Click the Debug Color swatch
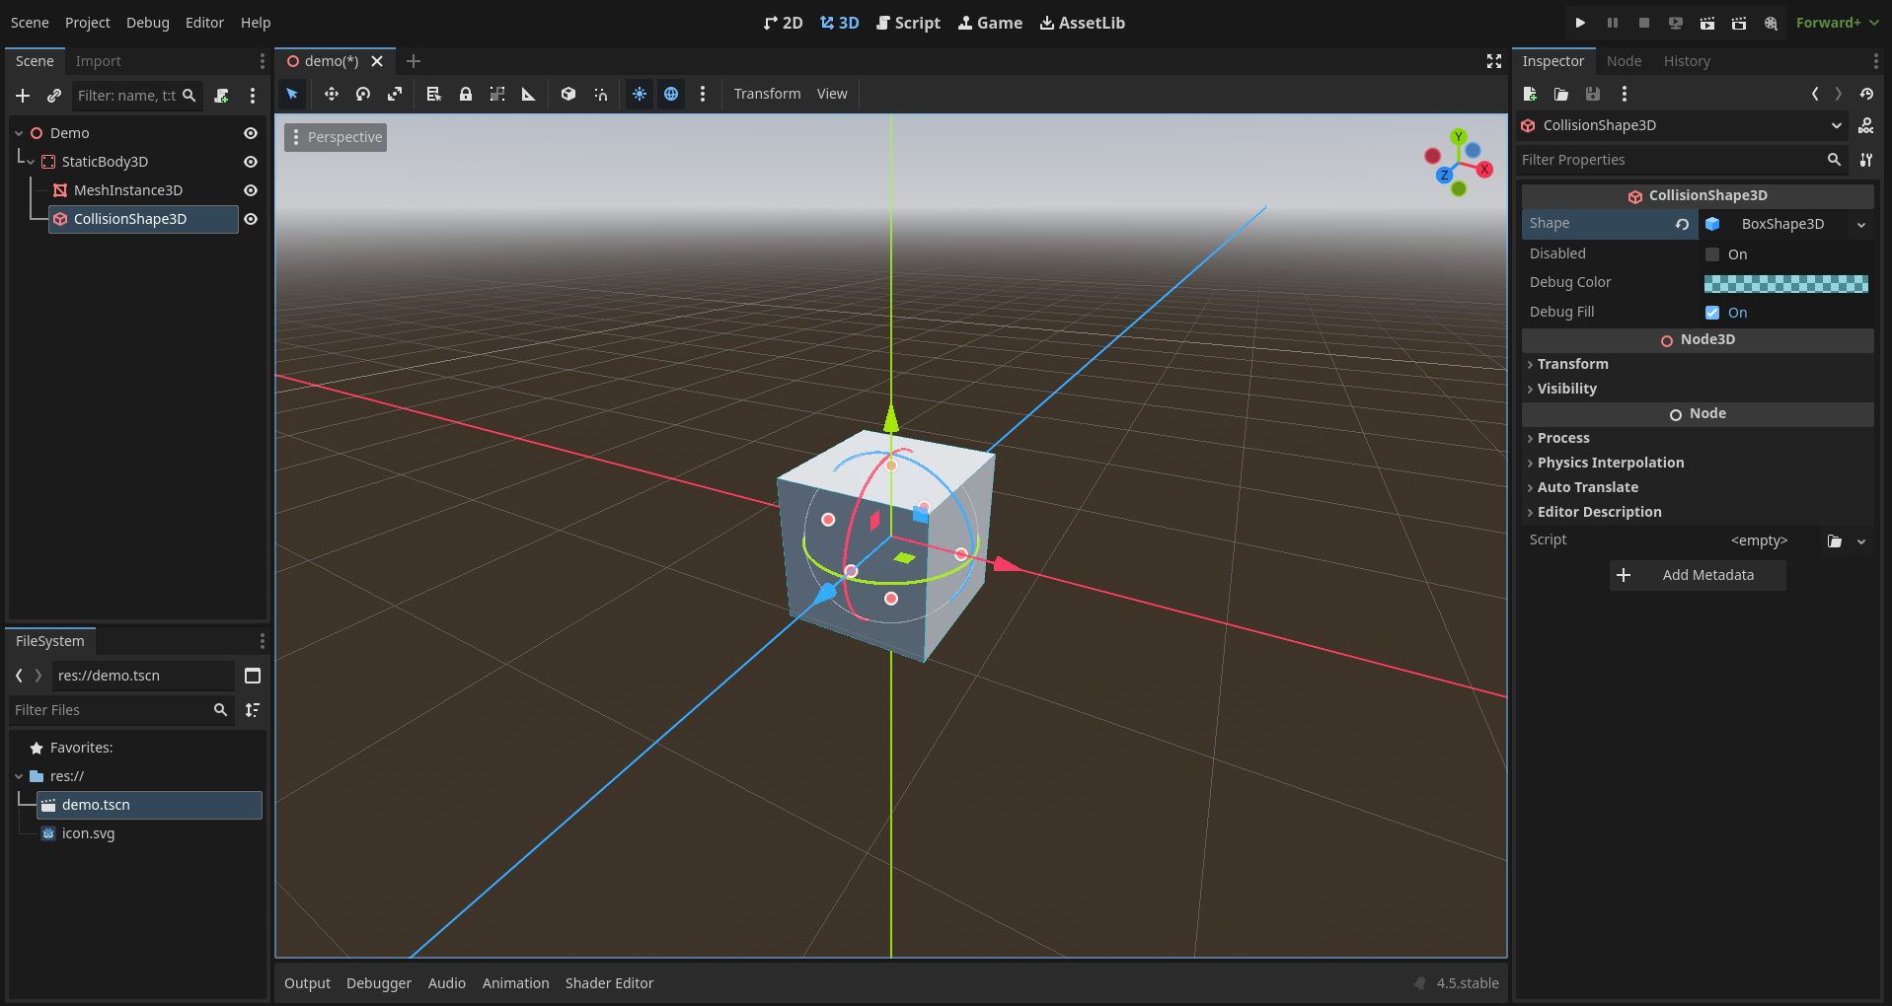Screen dimensions: 1892x1006 [1785, 283]
